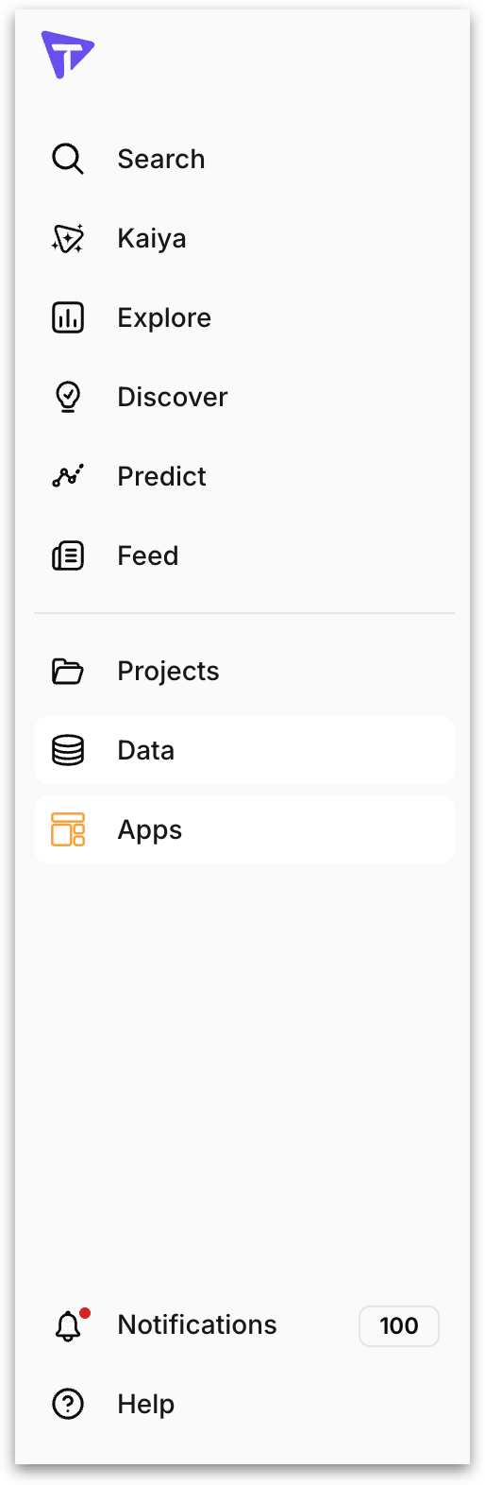The width and height of the screenshot is (485, 1485).
Task: Click the Notifications bell icon
Action: click(69, 1325)
